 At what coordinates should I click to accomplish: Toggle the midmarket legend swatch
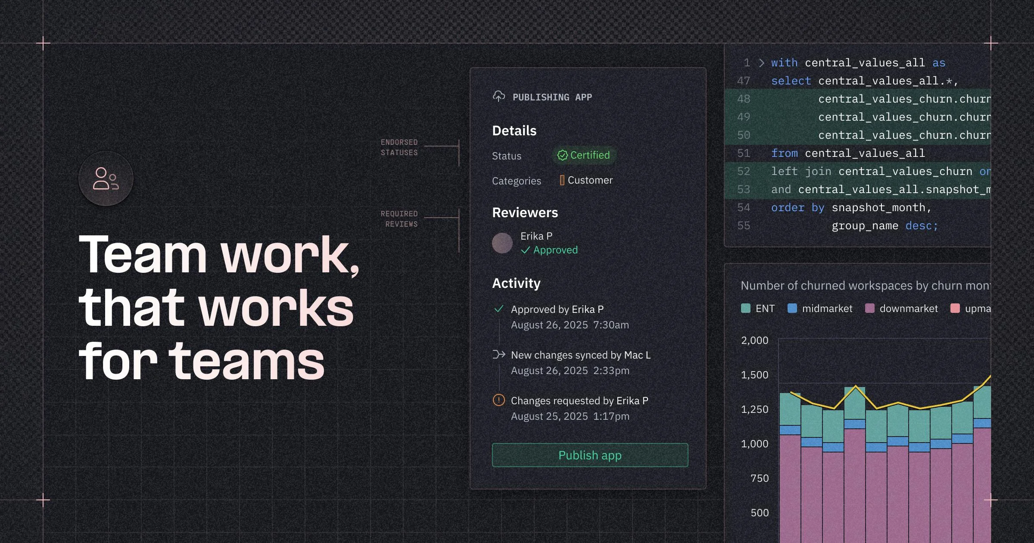click(792, 308)
